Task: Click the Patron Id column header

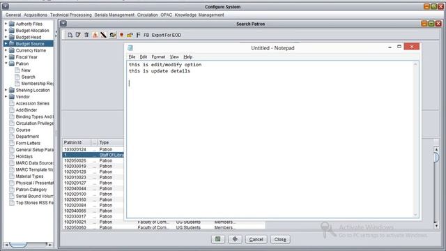Action: pyautogui.click(x=77, y=142)
